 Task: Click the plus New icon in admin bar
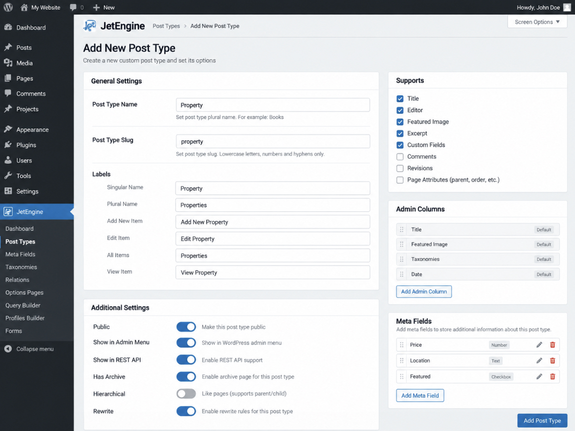[x=96, y=8]
